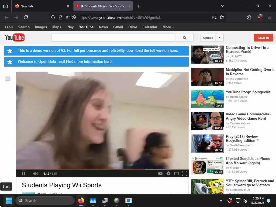This screenshot has height=207, width=276.
Task: Open site permissions icon in address bar
Action: tap(68, 17)
